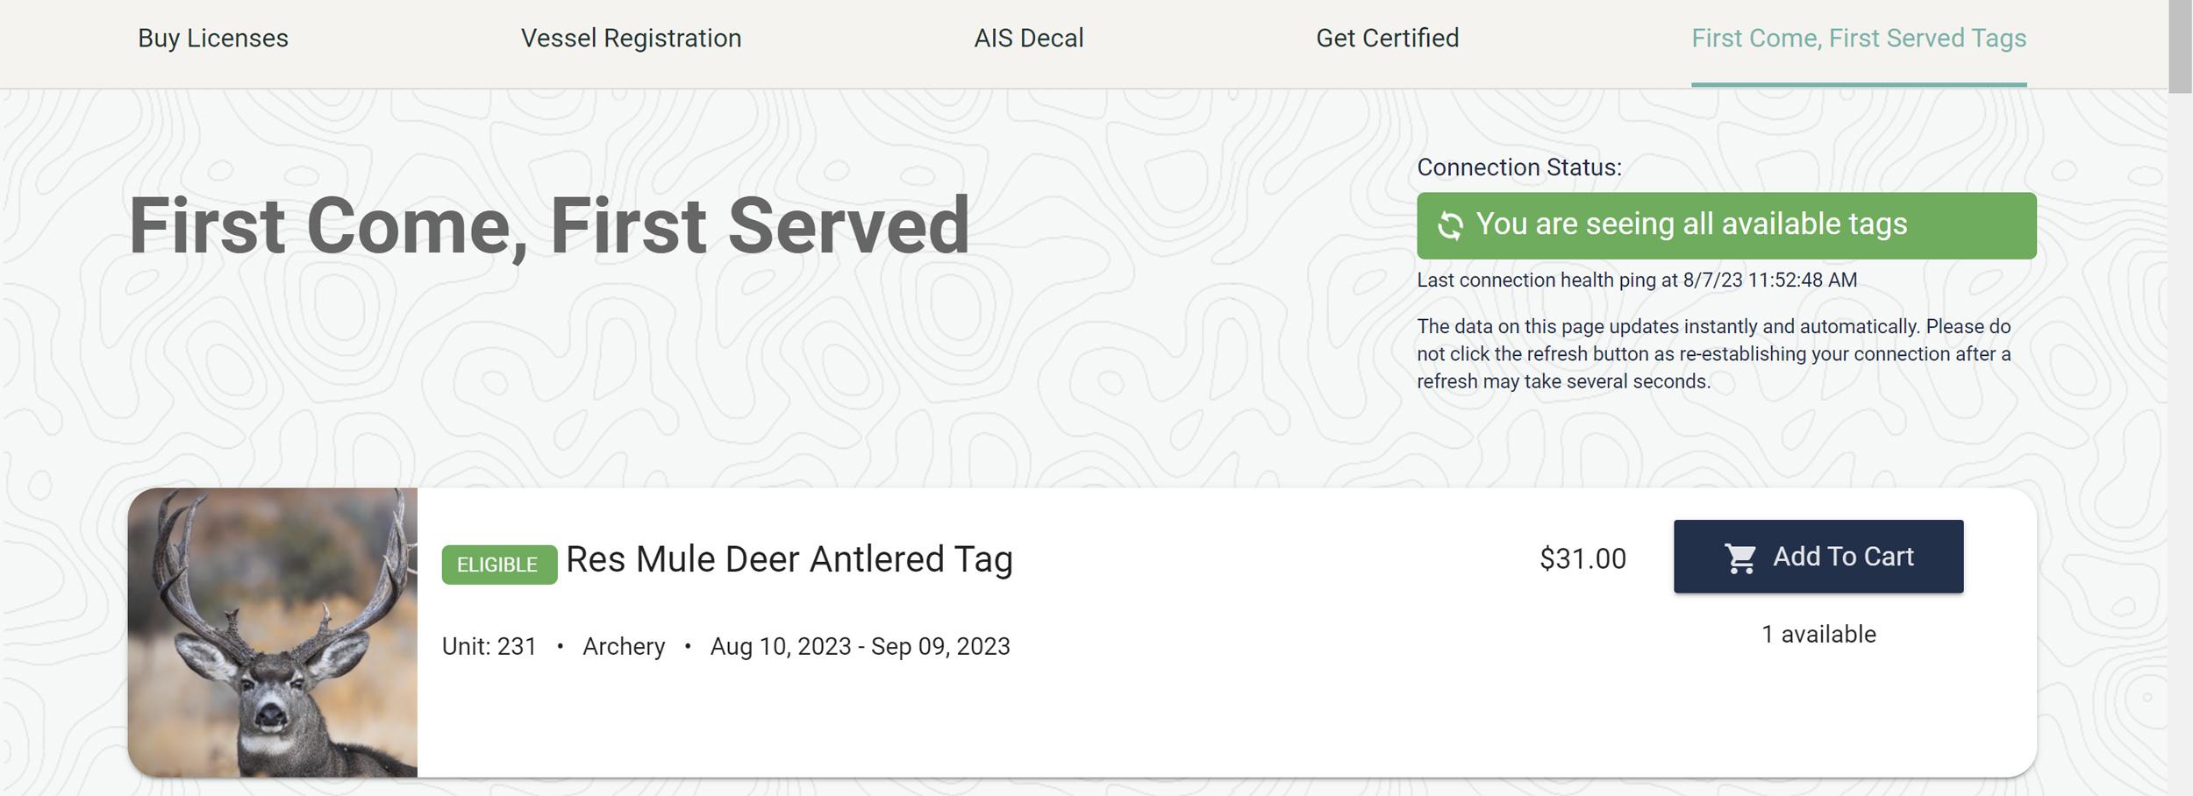The image size is (2193, 796).
Task: Click the $31.00 price label
Action: point(1582,558)
